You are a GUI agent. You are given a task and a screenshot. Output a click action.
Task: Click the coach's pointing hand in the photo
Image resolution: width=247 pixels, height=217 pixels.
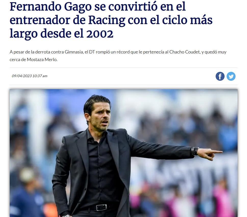click(x=210, y=154)
